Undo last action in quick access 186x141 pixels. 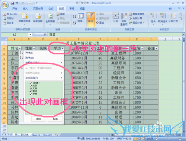pos(17,3)
